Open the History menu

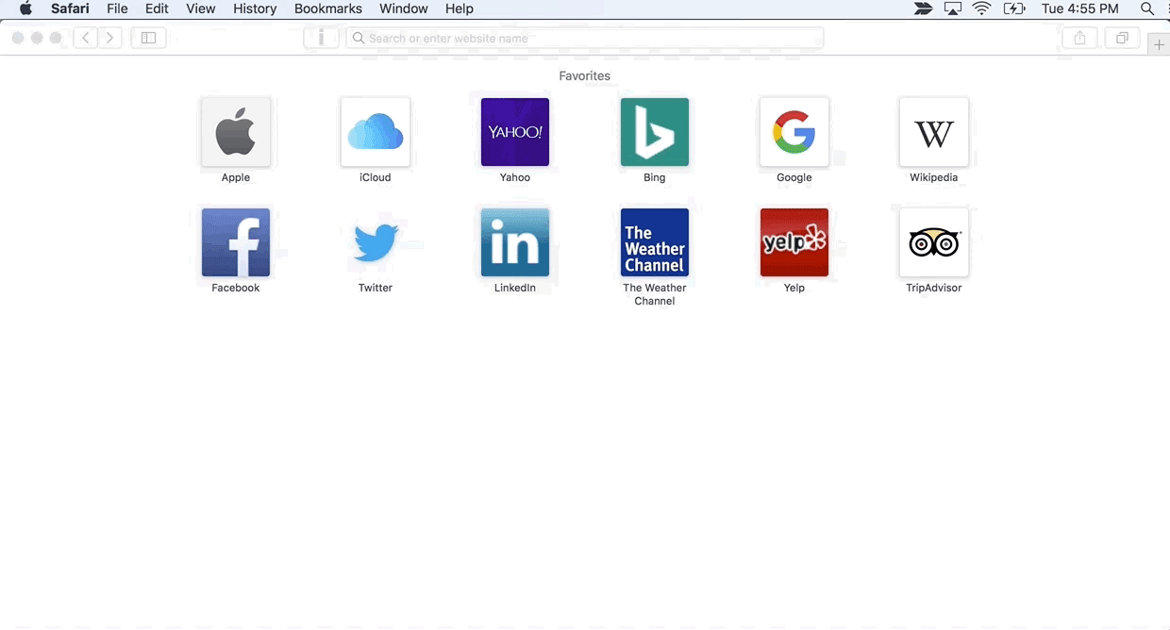pyautogui.click(x=255, y=8)
